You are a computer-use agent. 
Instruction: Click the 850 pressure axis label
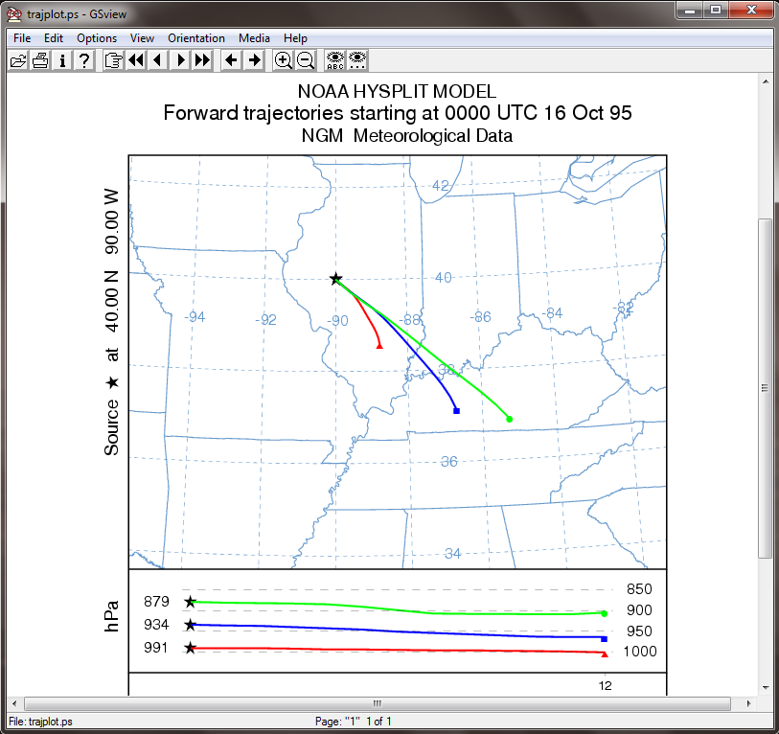639,589
